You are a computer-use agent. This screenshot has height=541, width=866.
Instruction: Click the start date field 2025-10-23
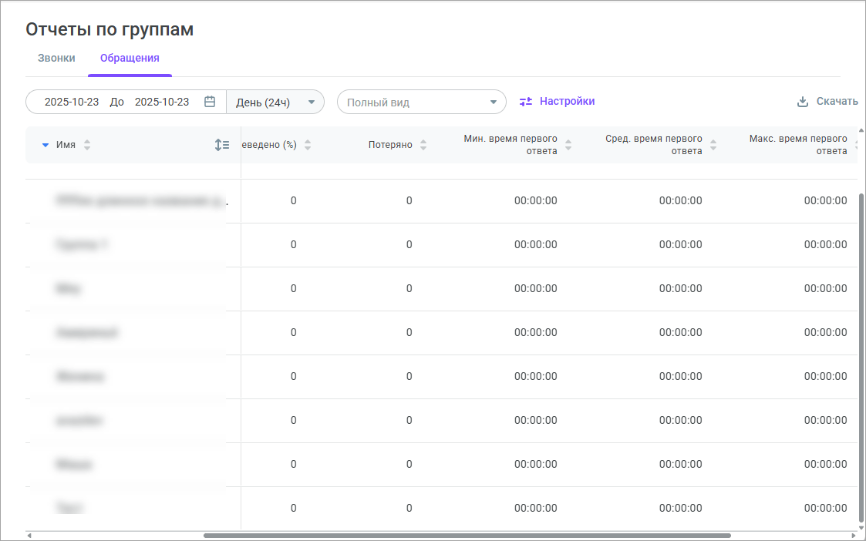point(72,102)
